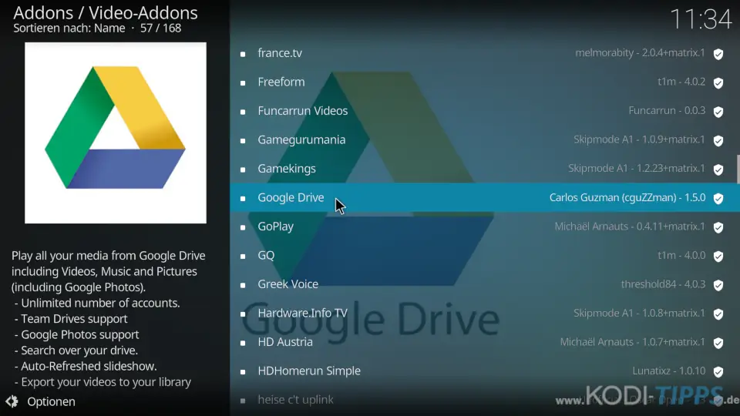Click the 'Michaël Arnauts - 1.0.7+matrix.1' text
Viewport: 740px width, 416px height.
tap(632, 342)
